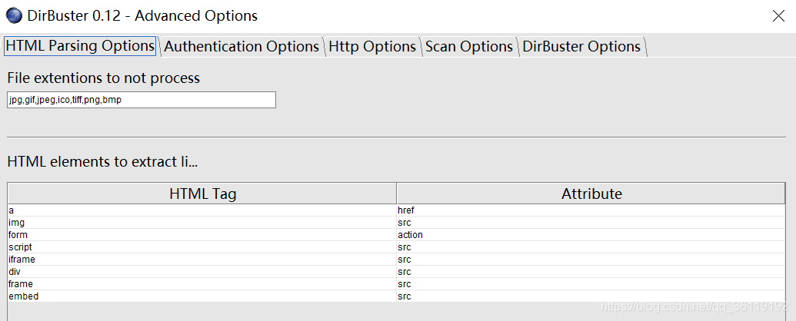Viewport: 796px width, 321px height.
Task: Switch to HTML Parsing Options tab
Action: 80,46
